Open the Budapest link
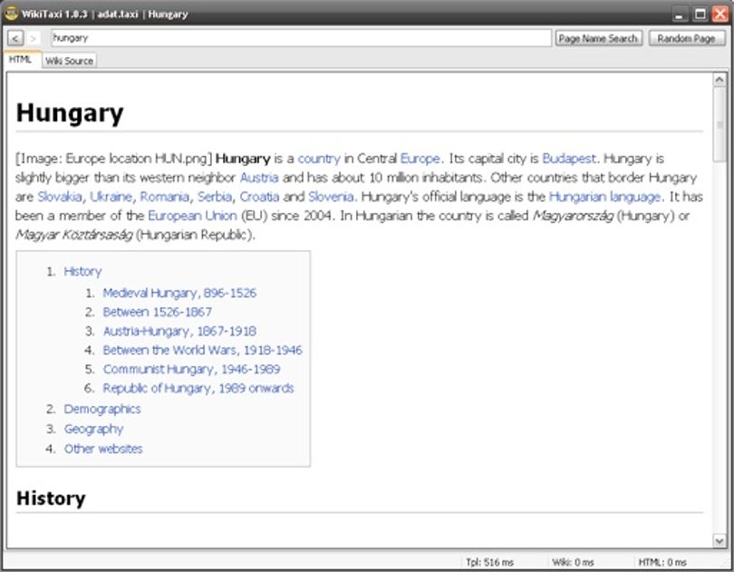Image resolution: width=734 pixels, height=572 pixels. [569, 159]
